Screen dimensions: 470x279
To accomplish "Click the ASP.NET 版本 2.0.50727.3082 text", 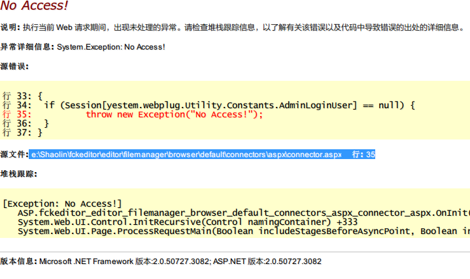I will (267, 261).
